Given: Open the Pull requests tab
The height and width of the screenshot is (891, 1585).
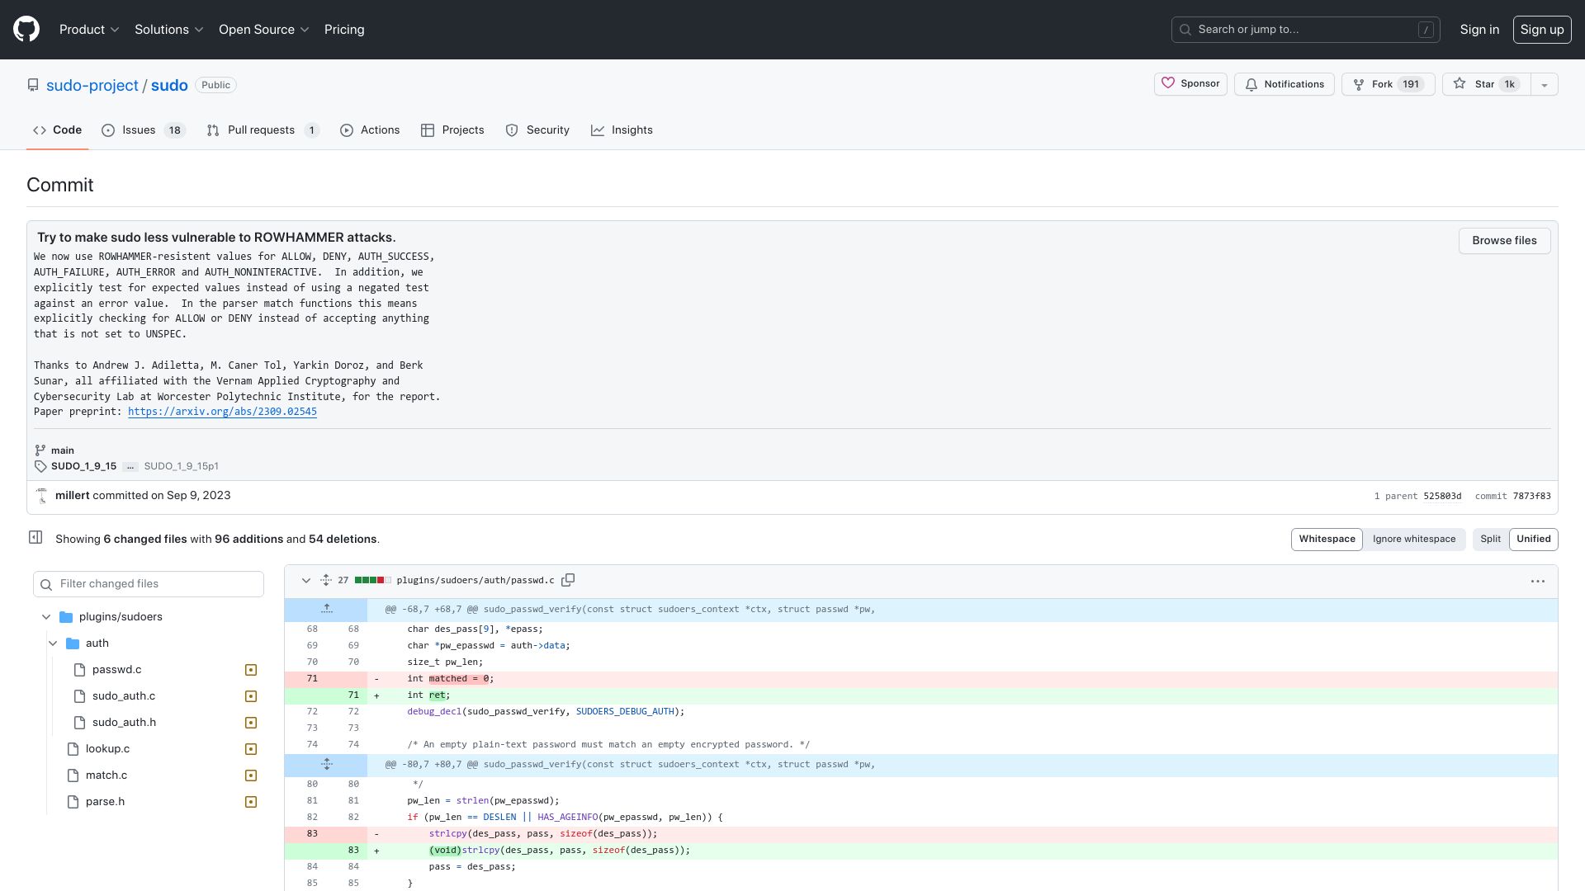Looking at the screenshot, I should tap(263, 130).
